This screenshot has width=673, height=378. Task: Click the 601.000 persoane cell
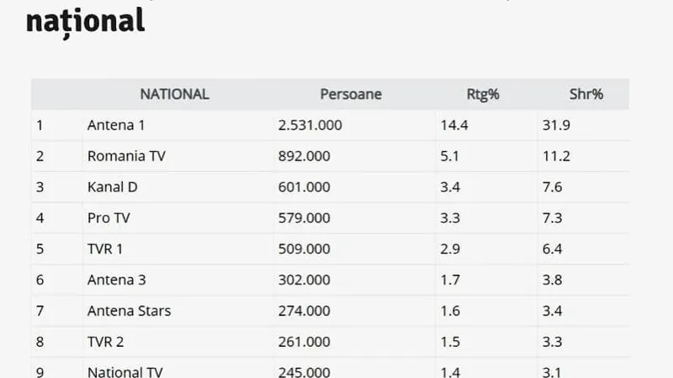(304, 186)
